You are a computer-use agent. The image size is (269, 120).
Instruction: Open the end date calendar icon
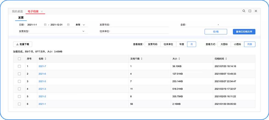[68, 25]
